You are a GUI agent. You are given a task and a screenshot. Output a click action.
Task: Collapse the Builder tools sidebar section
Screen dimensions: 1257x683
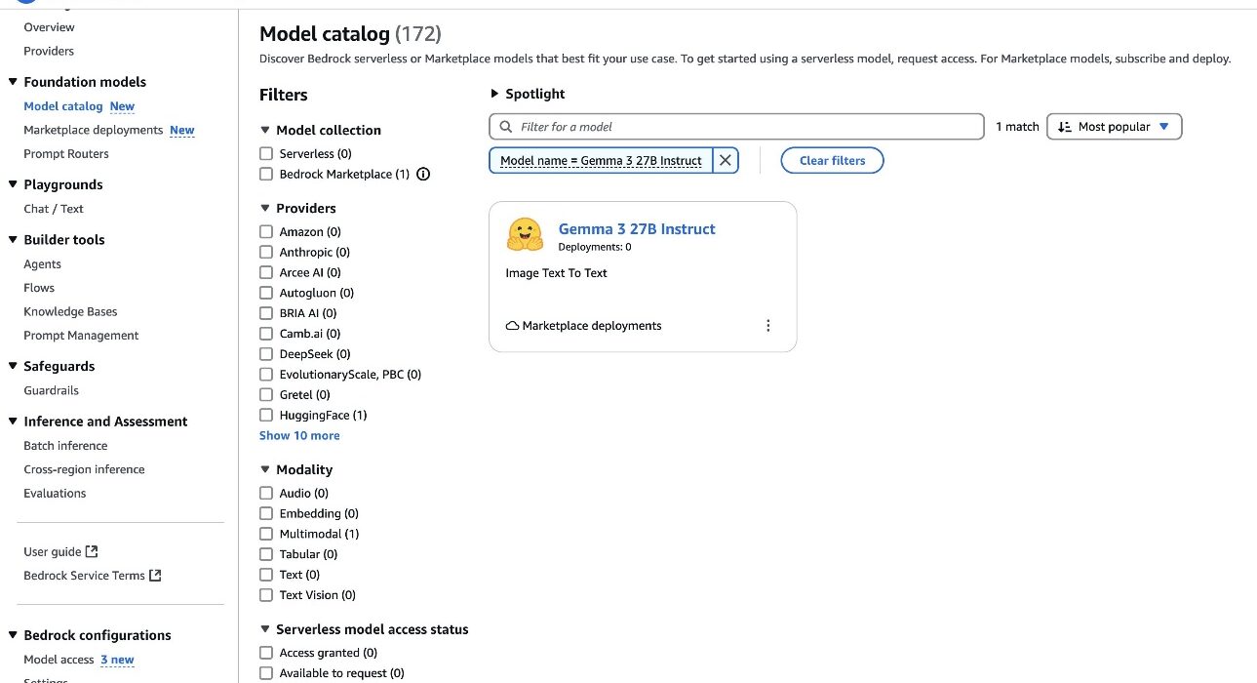[13, 239]
